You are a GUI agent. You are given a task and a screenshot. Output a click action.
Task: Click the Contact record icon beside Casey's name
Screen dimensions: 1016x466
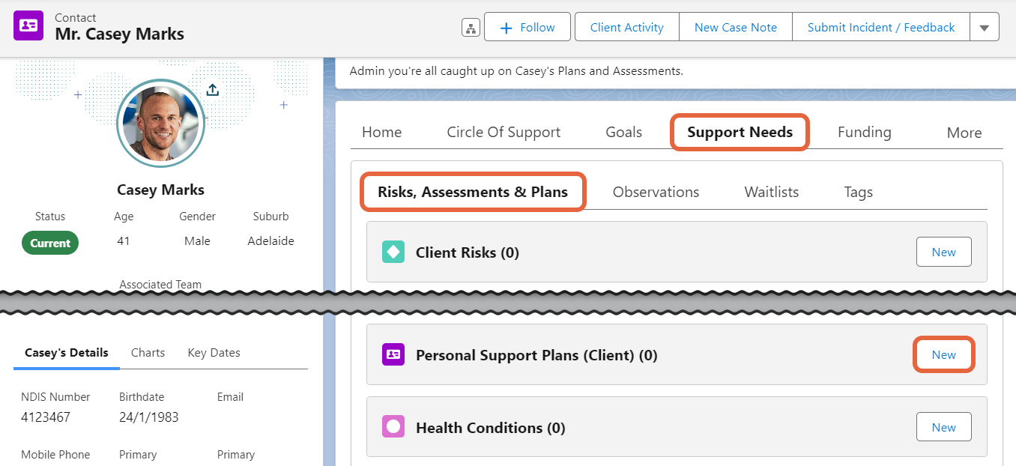point(28,26)
